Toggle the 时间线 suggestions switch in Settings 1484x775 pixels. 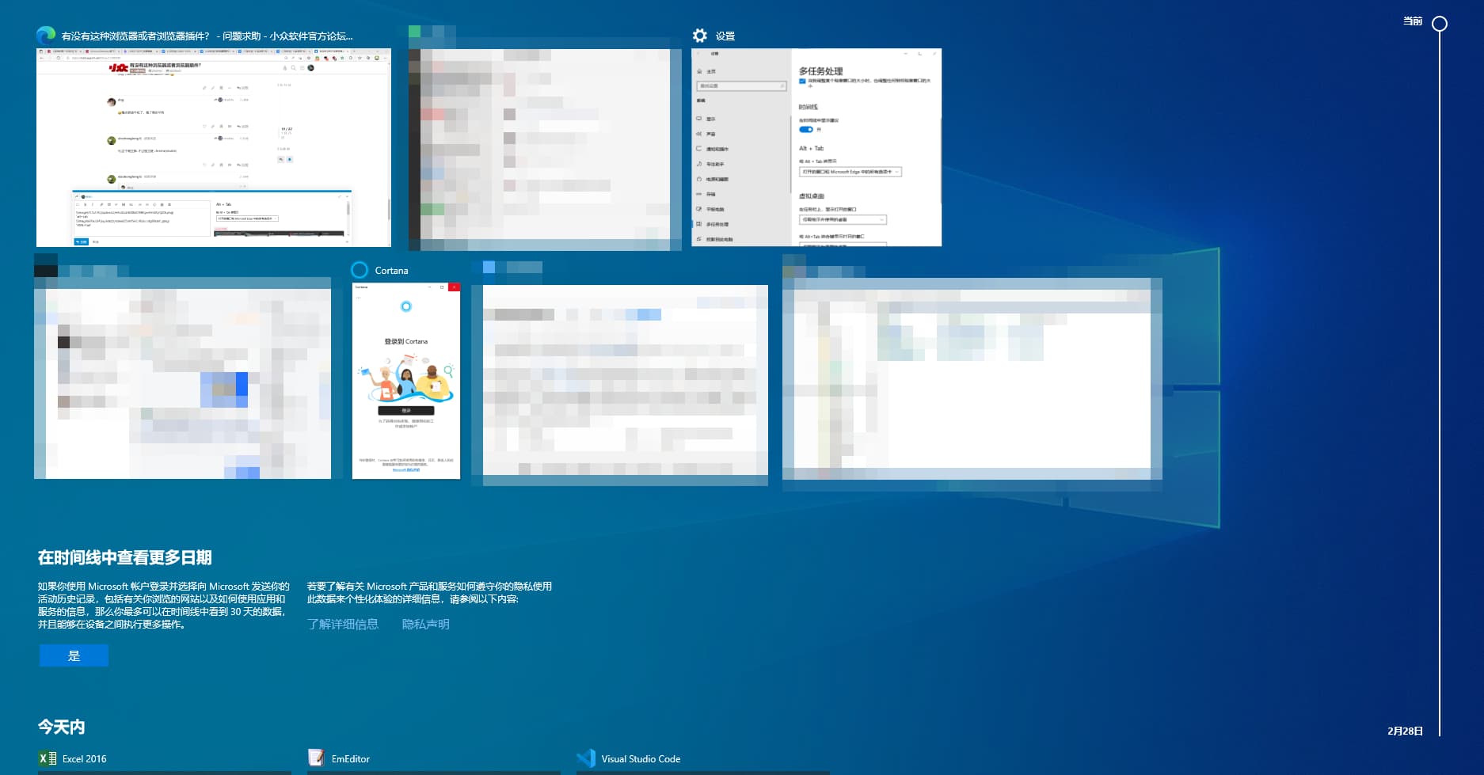[x=806, y=130]
